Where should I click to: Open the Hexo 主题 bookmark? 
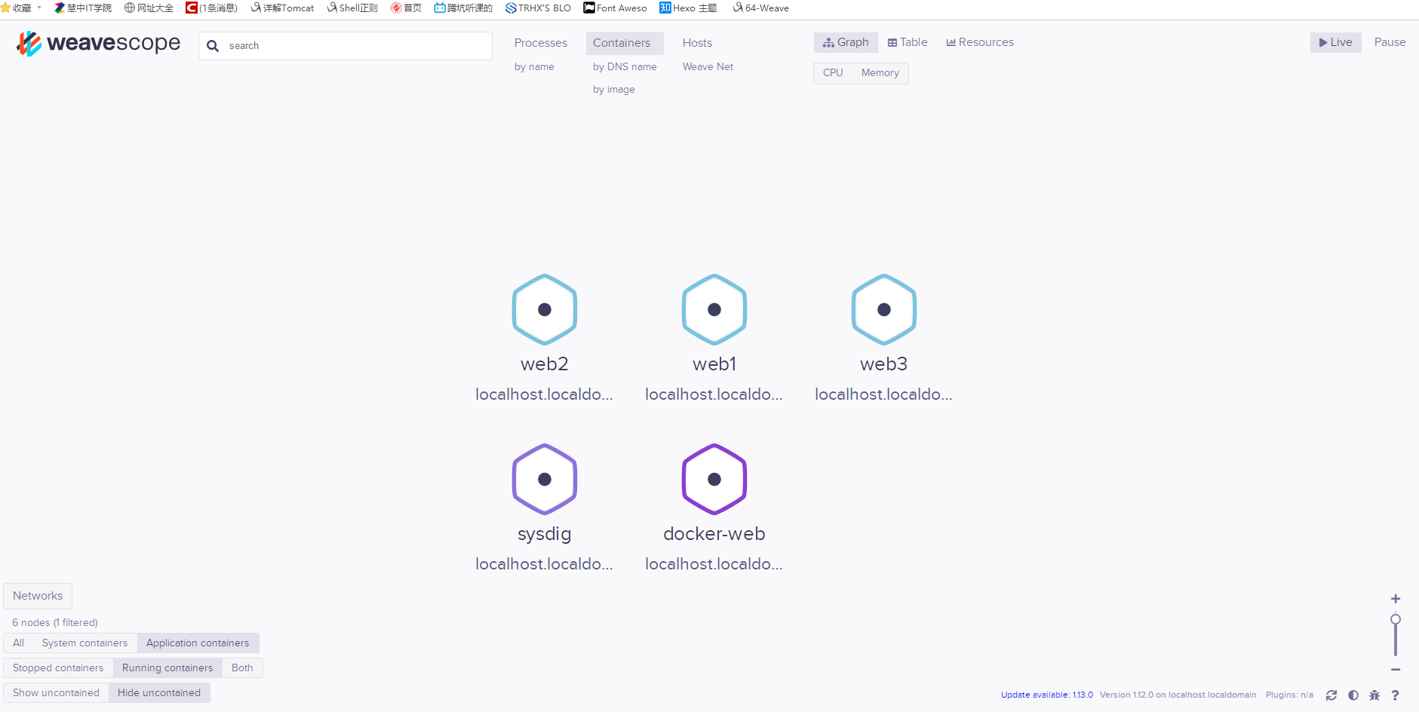coord(688,8)
